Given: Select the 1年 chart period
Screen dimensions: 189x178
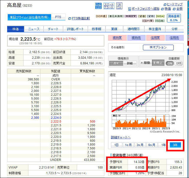Looking at the screenshot, I should pos(163,145).
